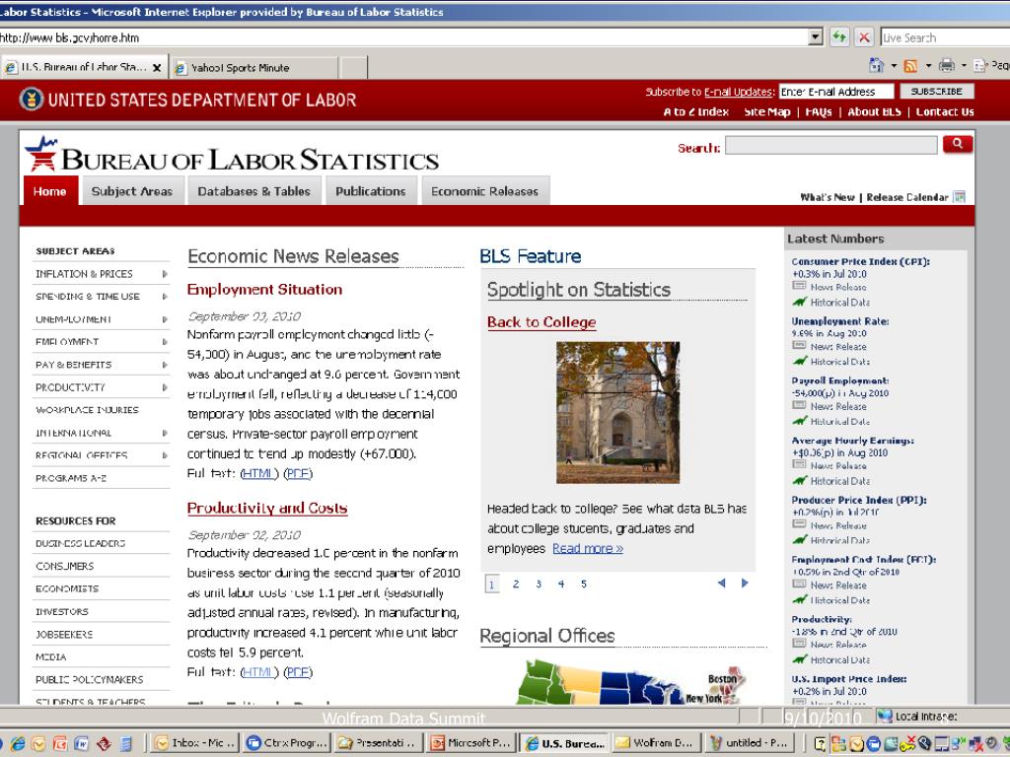Click Historical Data icon under Productivity

799,659
